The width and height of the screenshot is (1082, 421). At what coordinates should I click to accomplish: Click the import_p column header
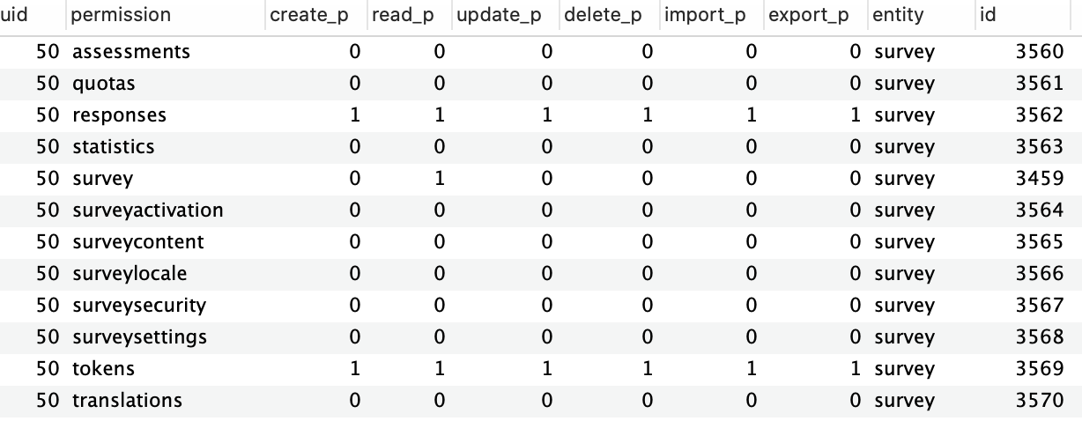[705, 15]
